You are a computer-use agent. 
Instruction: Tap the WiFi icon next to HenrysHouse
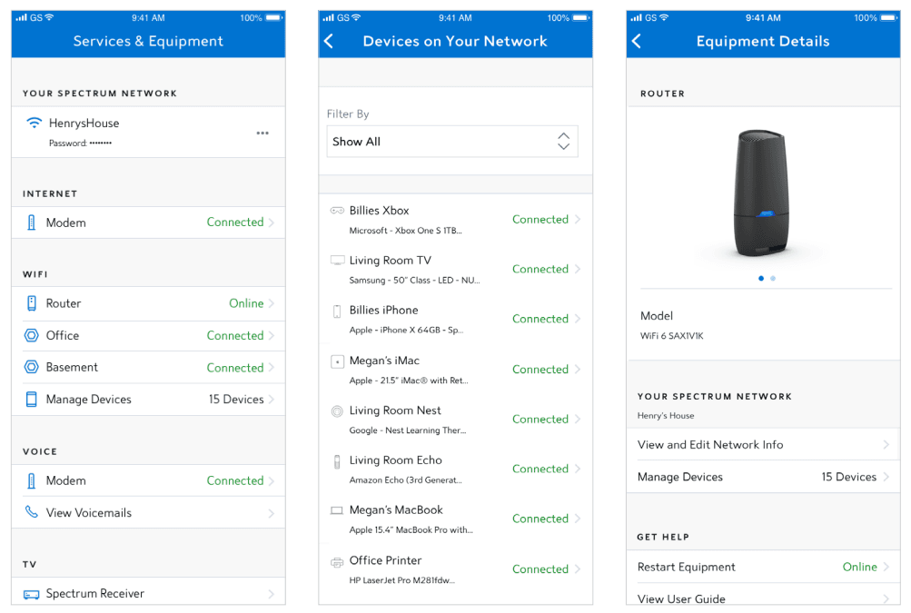click(35, 124)
